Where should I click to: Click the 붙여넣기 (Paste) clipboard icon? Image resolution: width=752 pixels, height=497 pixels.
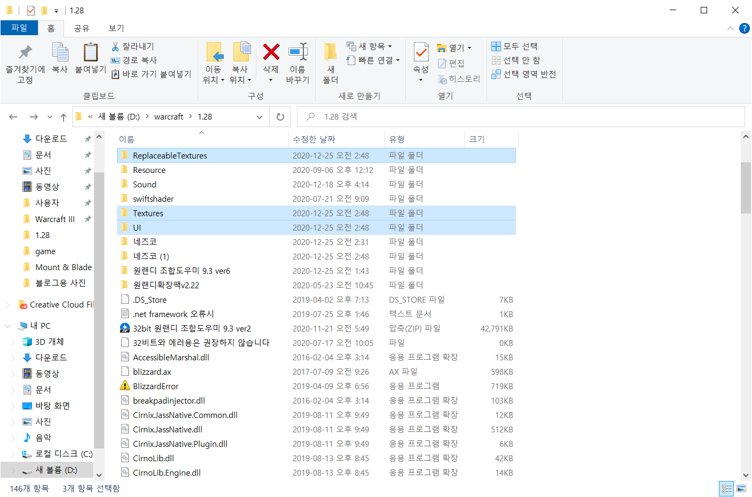[91, 52]
